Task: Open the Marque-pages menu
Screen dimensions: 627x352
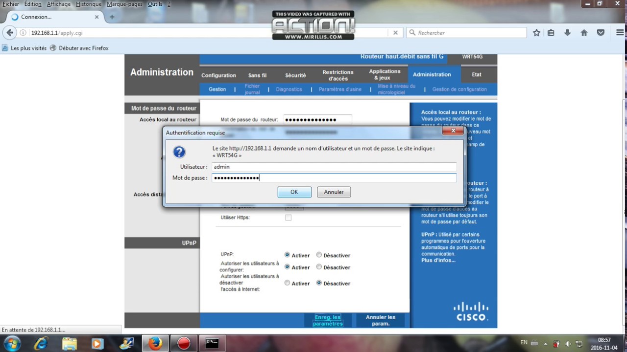Action: click(125, 4)
